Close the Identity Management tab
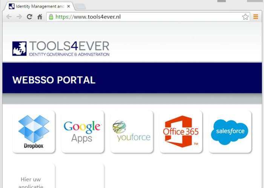The width and height of the screenshot is (264, 188). coord(68,6)
